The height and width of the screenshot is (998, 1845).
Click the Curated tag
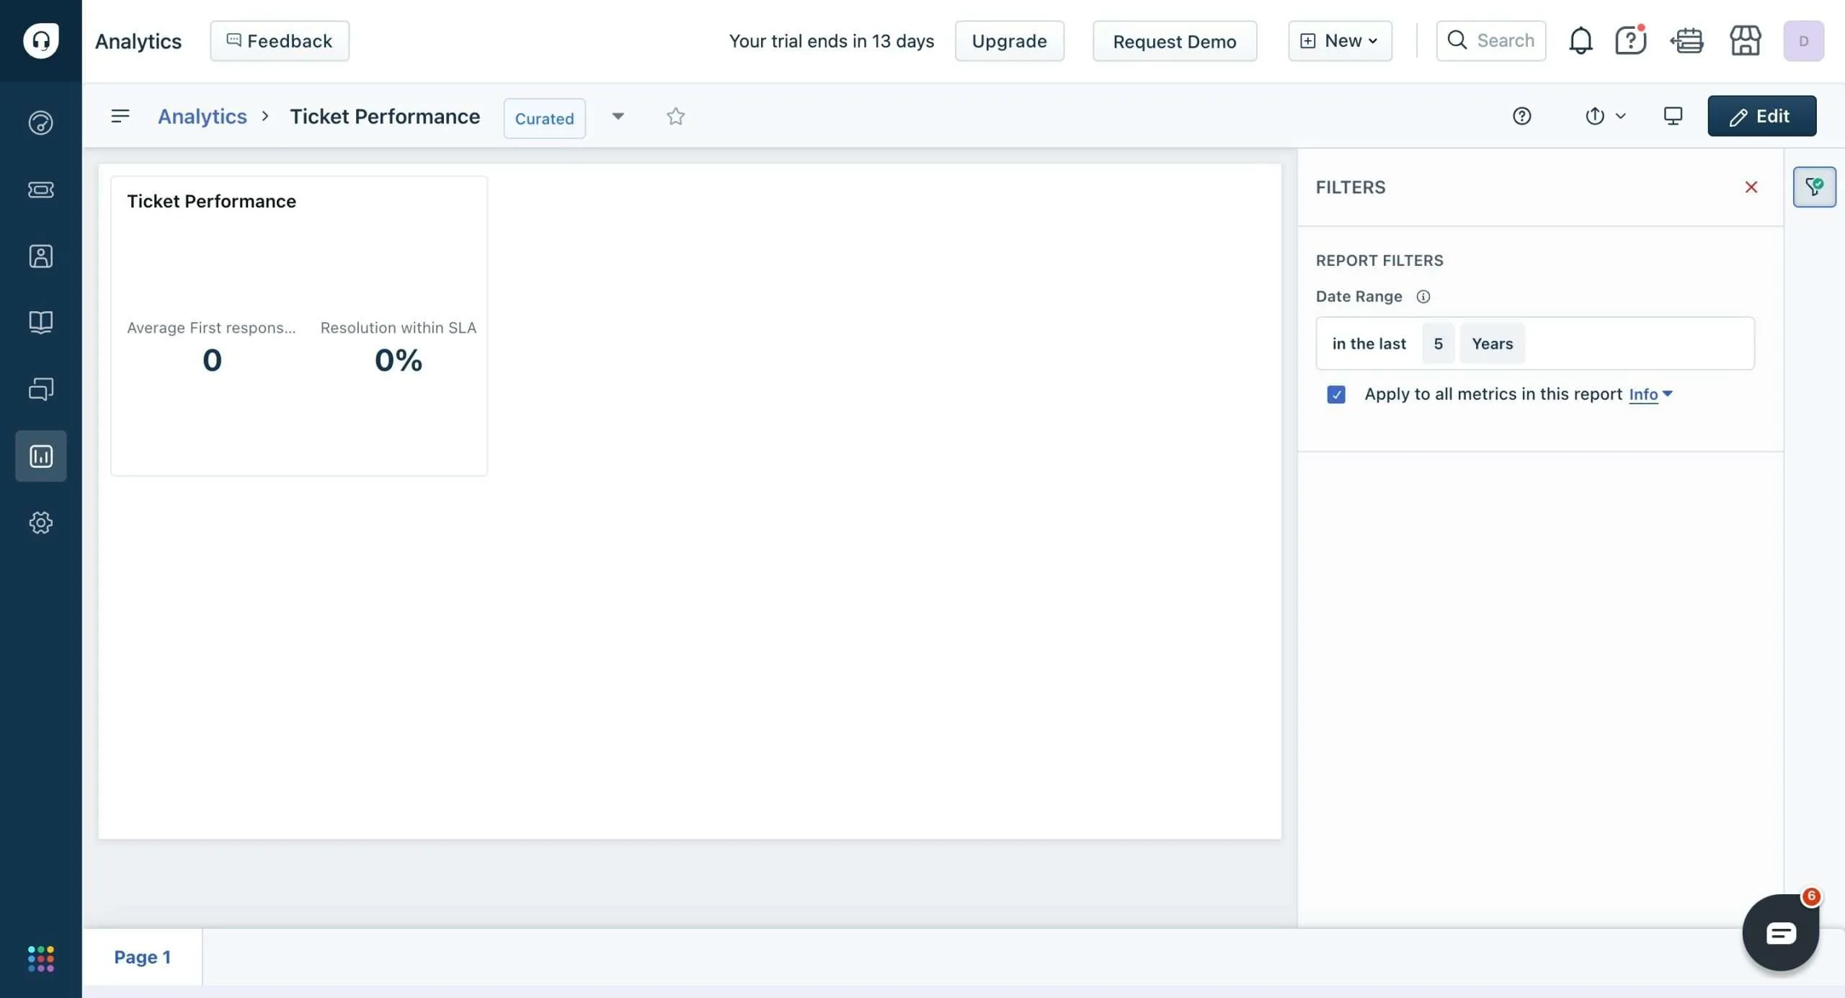point(544,118)
